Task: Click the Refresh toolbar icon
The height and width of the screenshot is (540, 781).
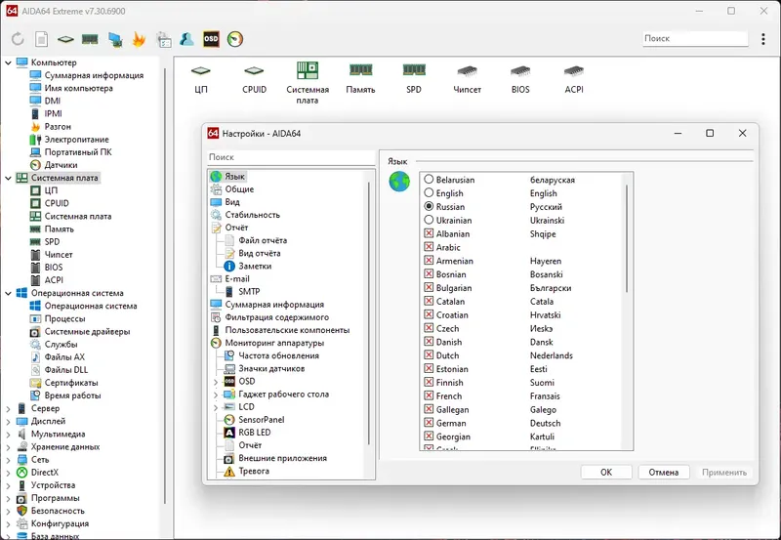Action: pos(18,39)
